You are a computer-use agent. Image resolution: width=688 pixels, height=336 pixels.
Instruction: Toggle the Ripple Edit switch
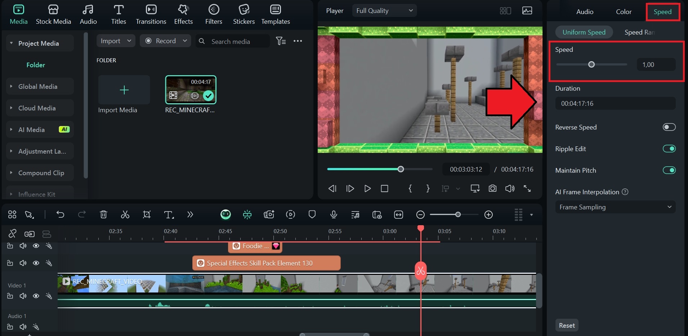669,149
